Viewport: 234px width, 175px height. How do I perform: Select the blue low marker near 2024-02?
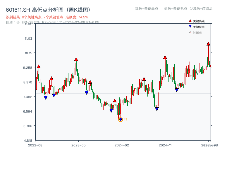[x=111, y=110]
